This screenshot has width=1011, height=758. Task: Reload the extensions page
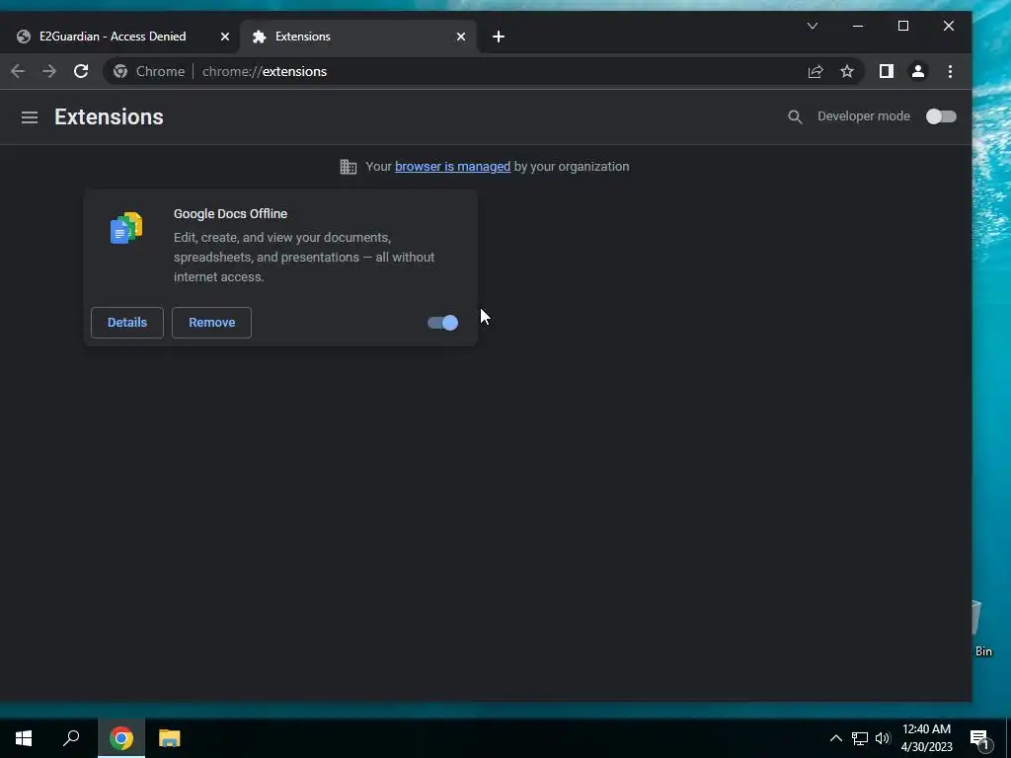pos(81,71)
